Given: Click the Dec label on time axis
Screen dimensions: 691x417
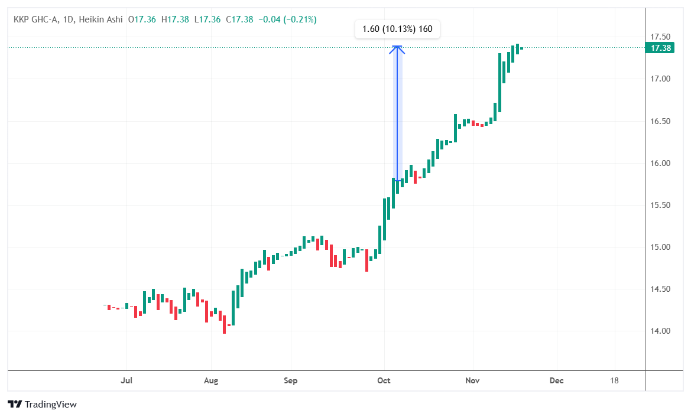Looking at the screenshot, I should [556, 381].
